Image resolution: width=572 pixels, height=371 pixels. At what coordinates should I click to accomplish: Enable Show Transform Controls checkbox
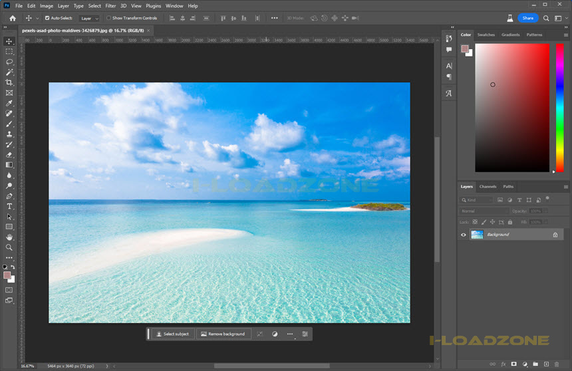(x=108, y=18)
